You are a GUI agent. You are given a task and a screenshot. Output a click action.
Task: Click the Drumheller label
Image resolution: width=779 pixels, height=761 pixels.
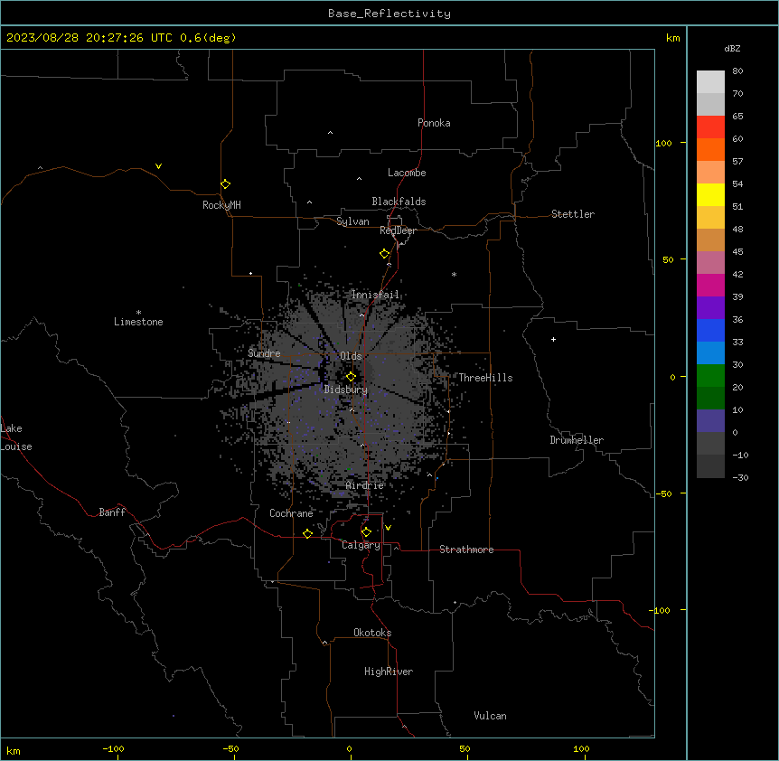click(577, 440)
